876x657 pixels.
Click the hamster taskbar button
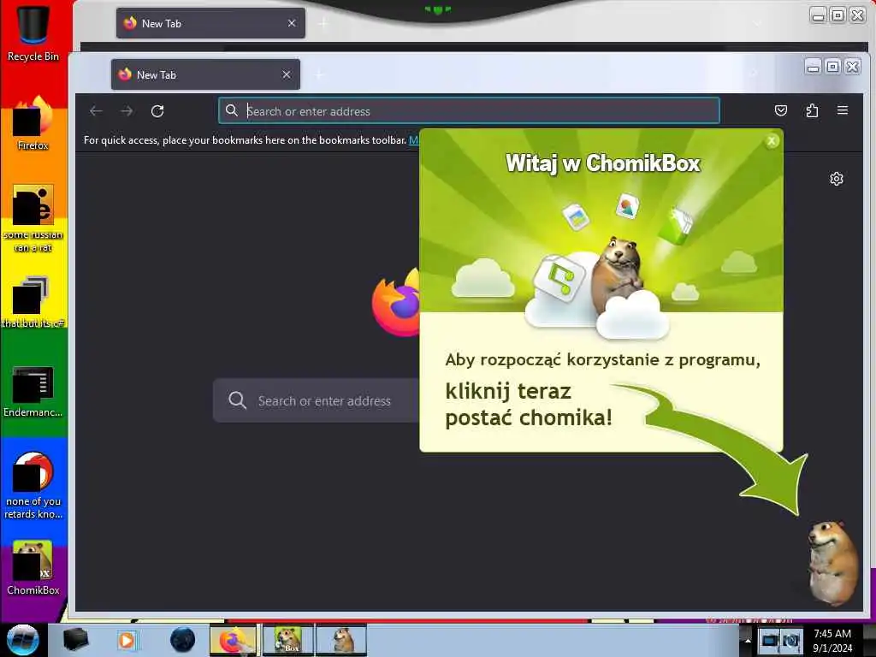pos(341,640)
